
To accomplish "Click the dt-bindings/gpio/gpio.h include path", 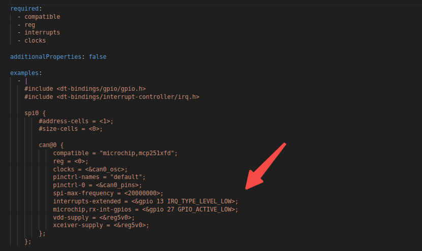I will pyautogui.click(x=101, y=89).
